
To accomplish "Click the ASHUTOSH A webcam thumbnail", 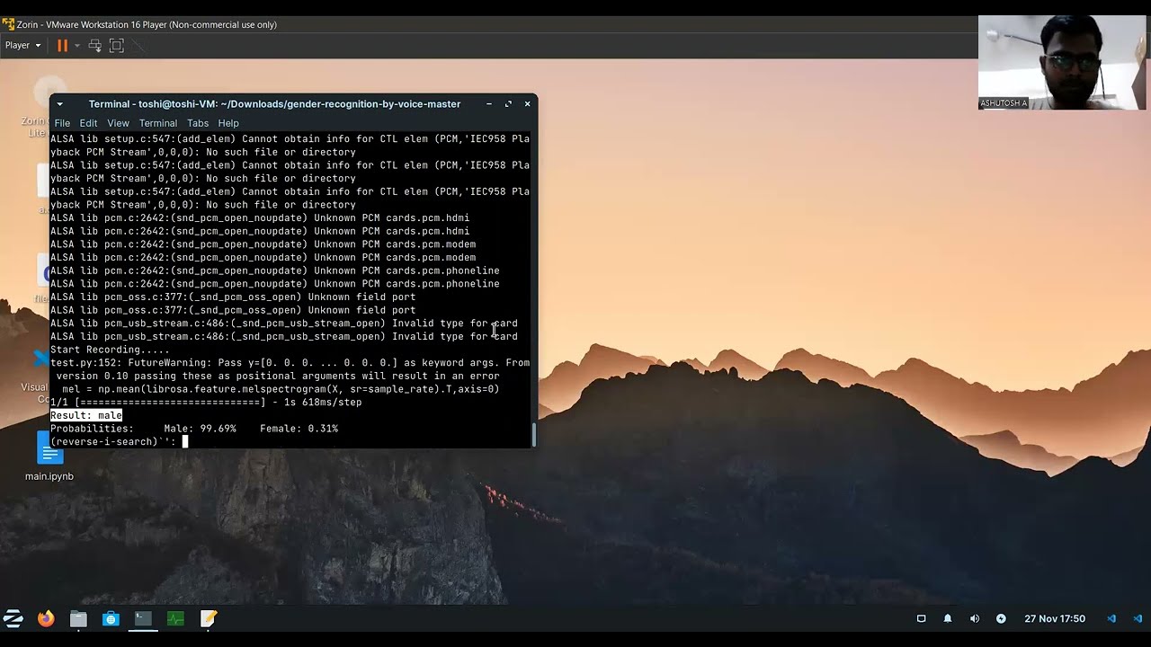I will pyautogui.click(x=1062, y=62).
